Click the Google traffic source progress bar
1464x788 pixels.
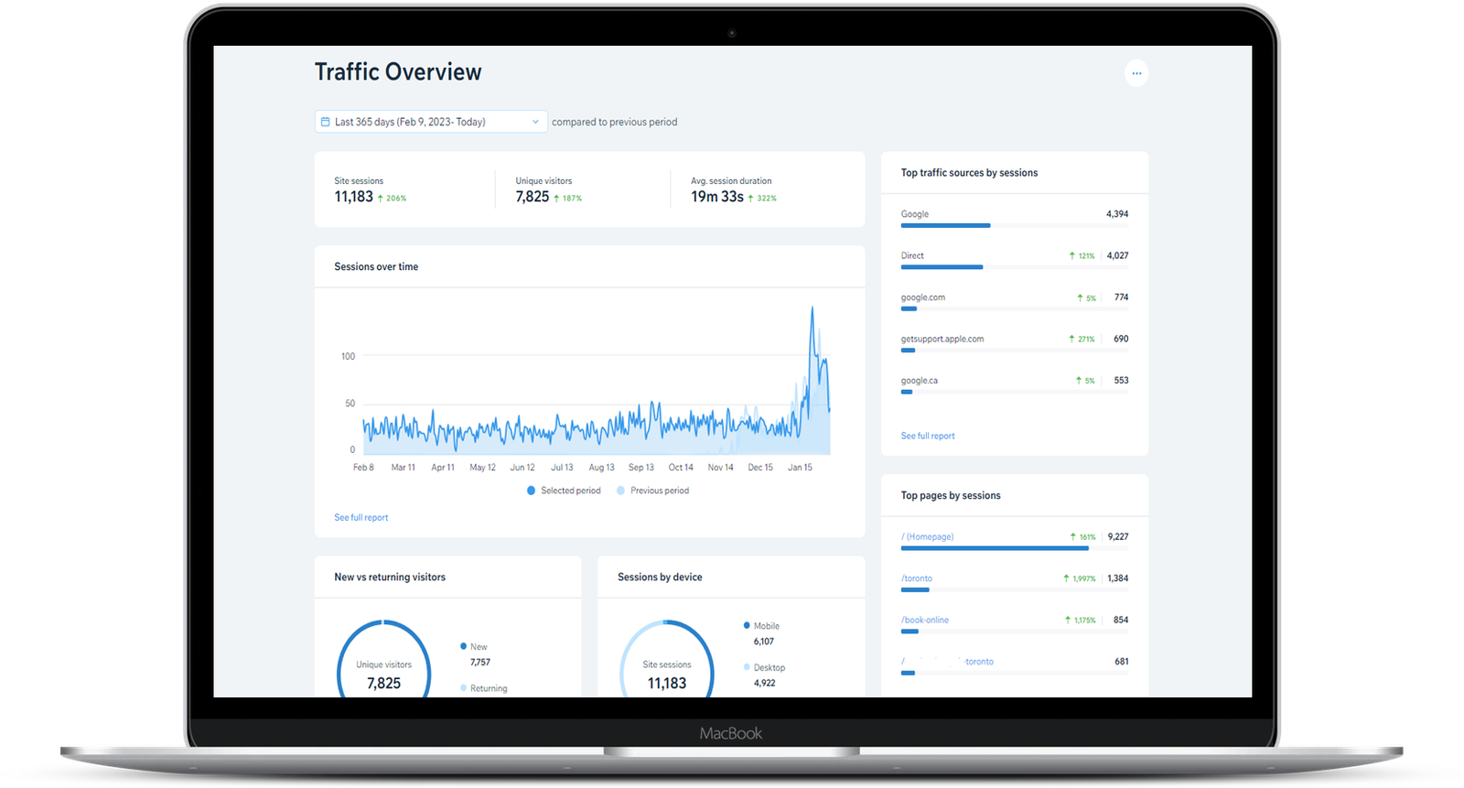tap(1014, 225)
